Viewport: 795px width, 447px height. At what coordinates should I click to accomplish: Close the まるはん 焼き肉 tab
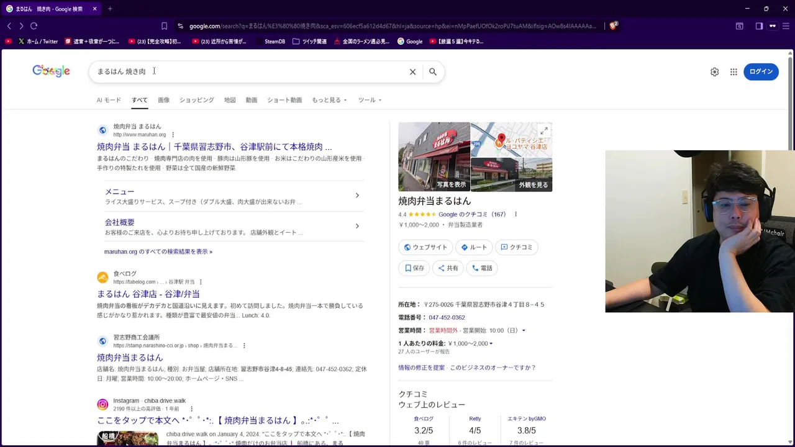[94, 9]
